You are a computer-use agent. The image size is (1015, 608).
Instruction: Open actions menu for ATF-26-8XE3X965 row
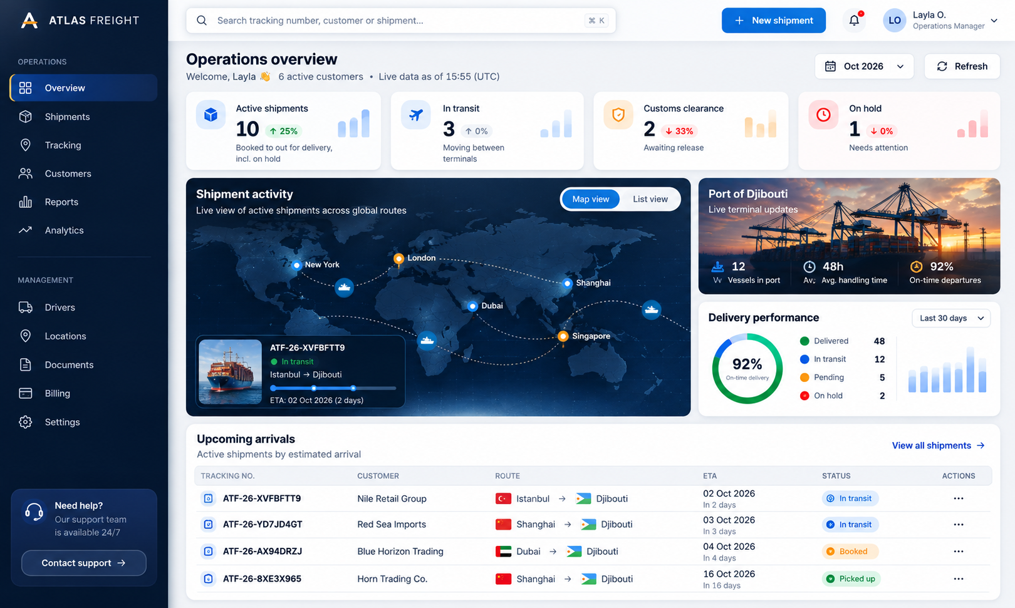[958, 579]
